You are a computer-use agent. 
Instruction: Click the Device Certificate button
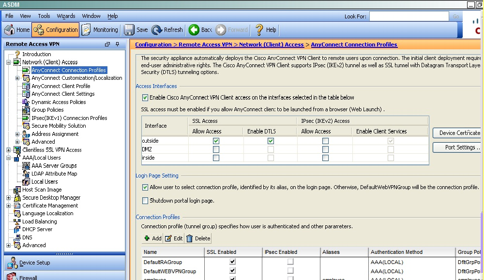pyautogui.click(x=458, y=133)
